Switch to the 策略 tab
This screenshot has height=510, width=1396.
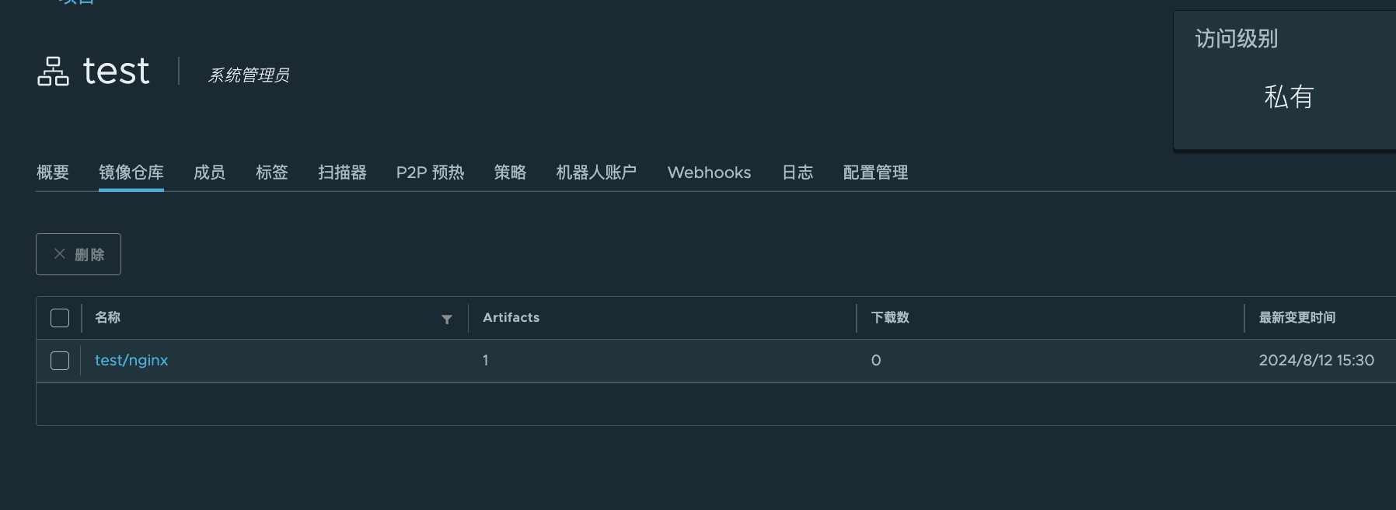(x=510, y=173)
